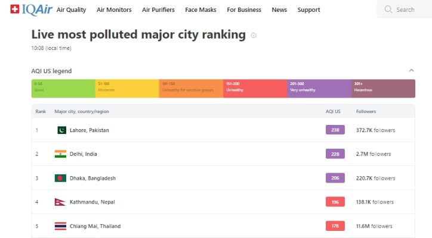
Task: Open the Air Monitors menu
Action: click(x=114, y=10)
